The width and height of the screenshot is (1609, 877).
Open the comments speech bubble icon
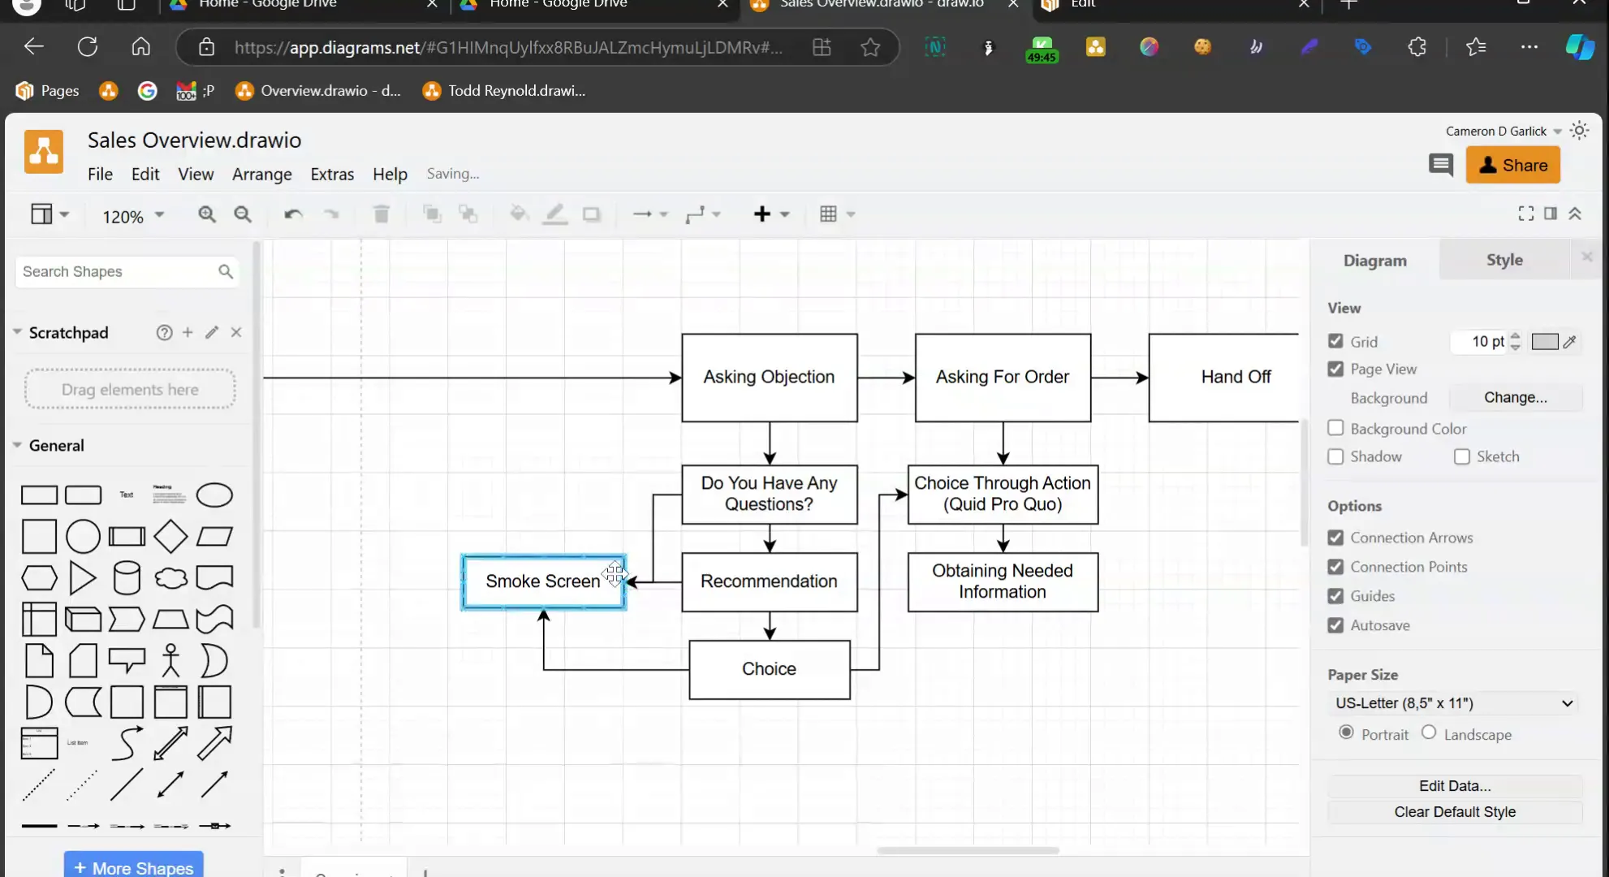pos(1441,166)
